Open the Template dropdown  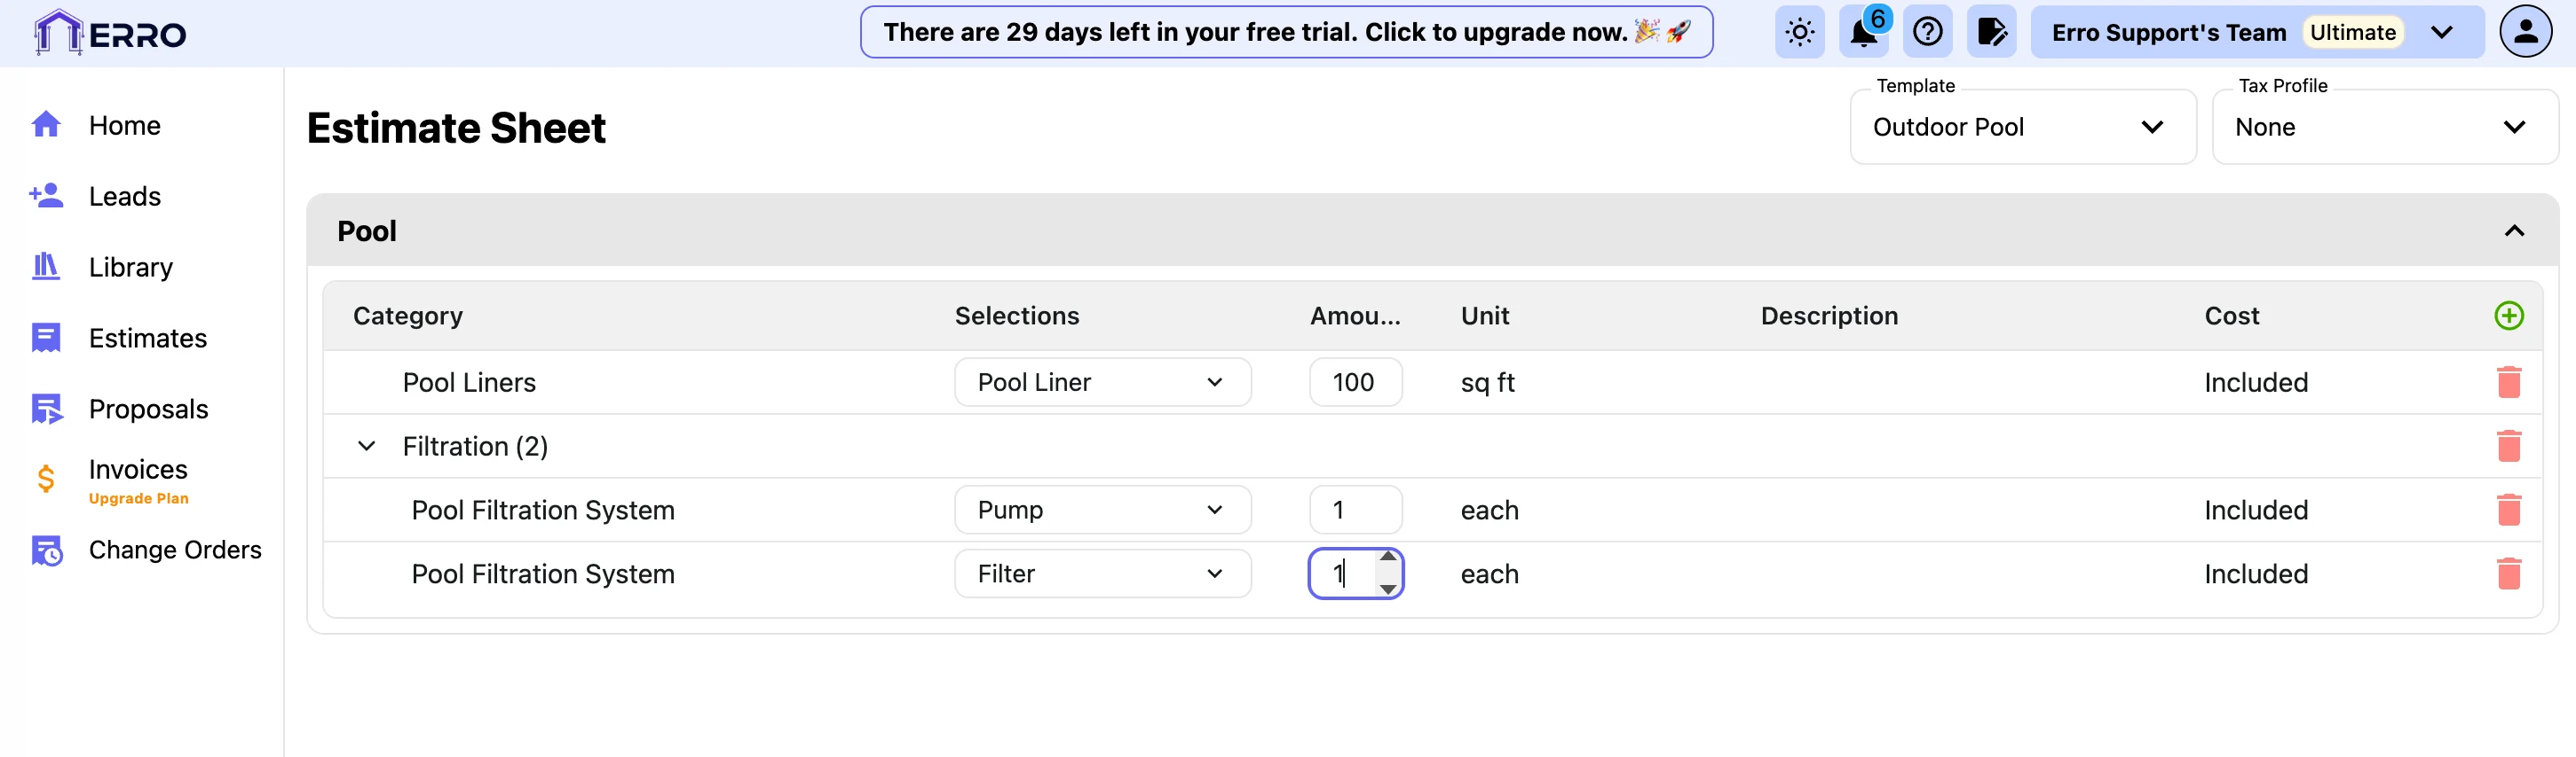[2022, 128]
